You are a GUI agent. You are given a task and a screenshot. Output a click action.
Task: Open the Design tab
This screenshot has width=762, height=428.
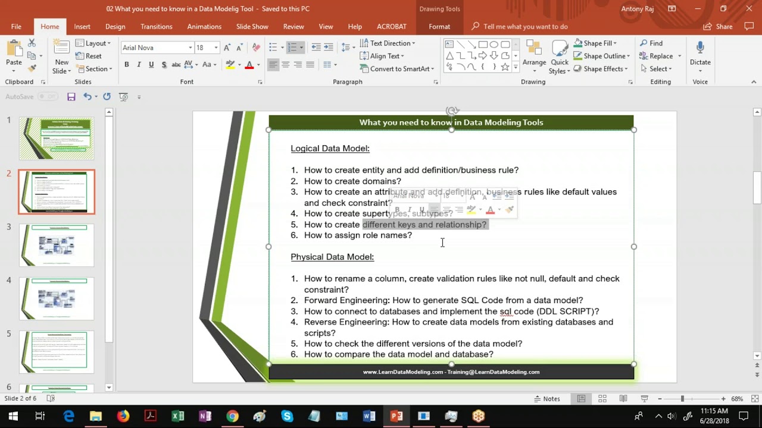click(115, 27)
